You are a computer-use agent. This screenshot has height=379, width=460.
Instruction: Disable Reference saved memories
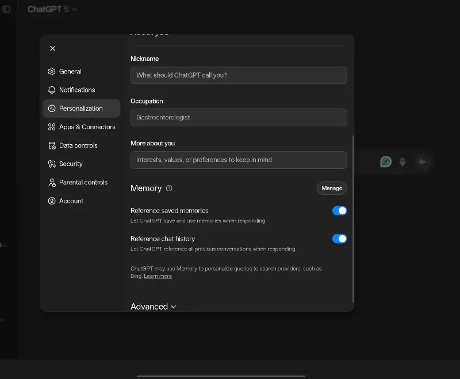pyautogui.click(x=339, y=211)
